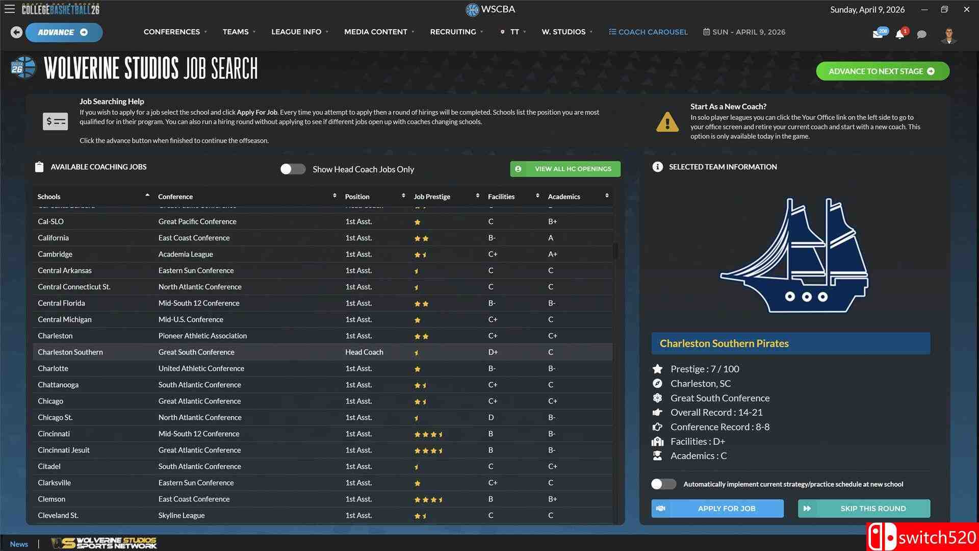Click the Apply For Job button
The width and height of the screenshot is (979, 551).
[717, 509]
